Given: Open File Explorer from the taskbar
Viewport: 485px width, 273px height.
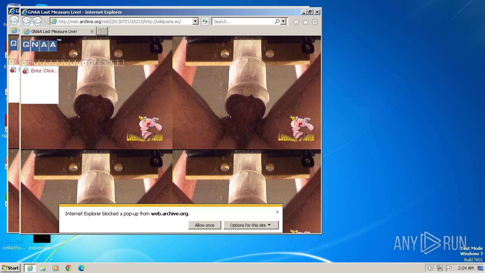Looking at the screenshot, I should [x=43, y=268].
